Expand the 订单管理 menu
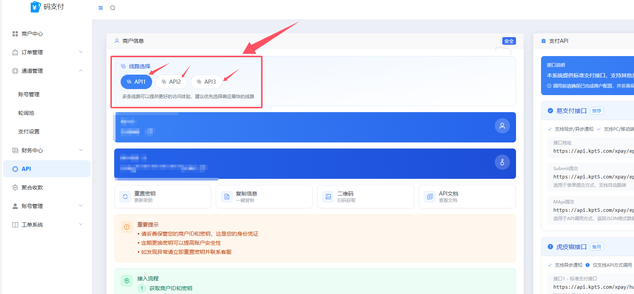 [47, 52]
